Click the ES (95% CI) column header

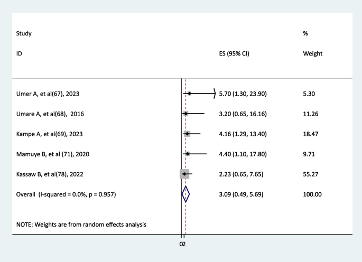pos(234,53)
